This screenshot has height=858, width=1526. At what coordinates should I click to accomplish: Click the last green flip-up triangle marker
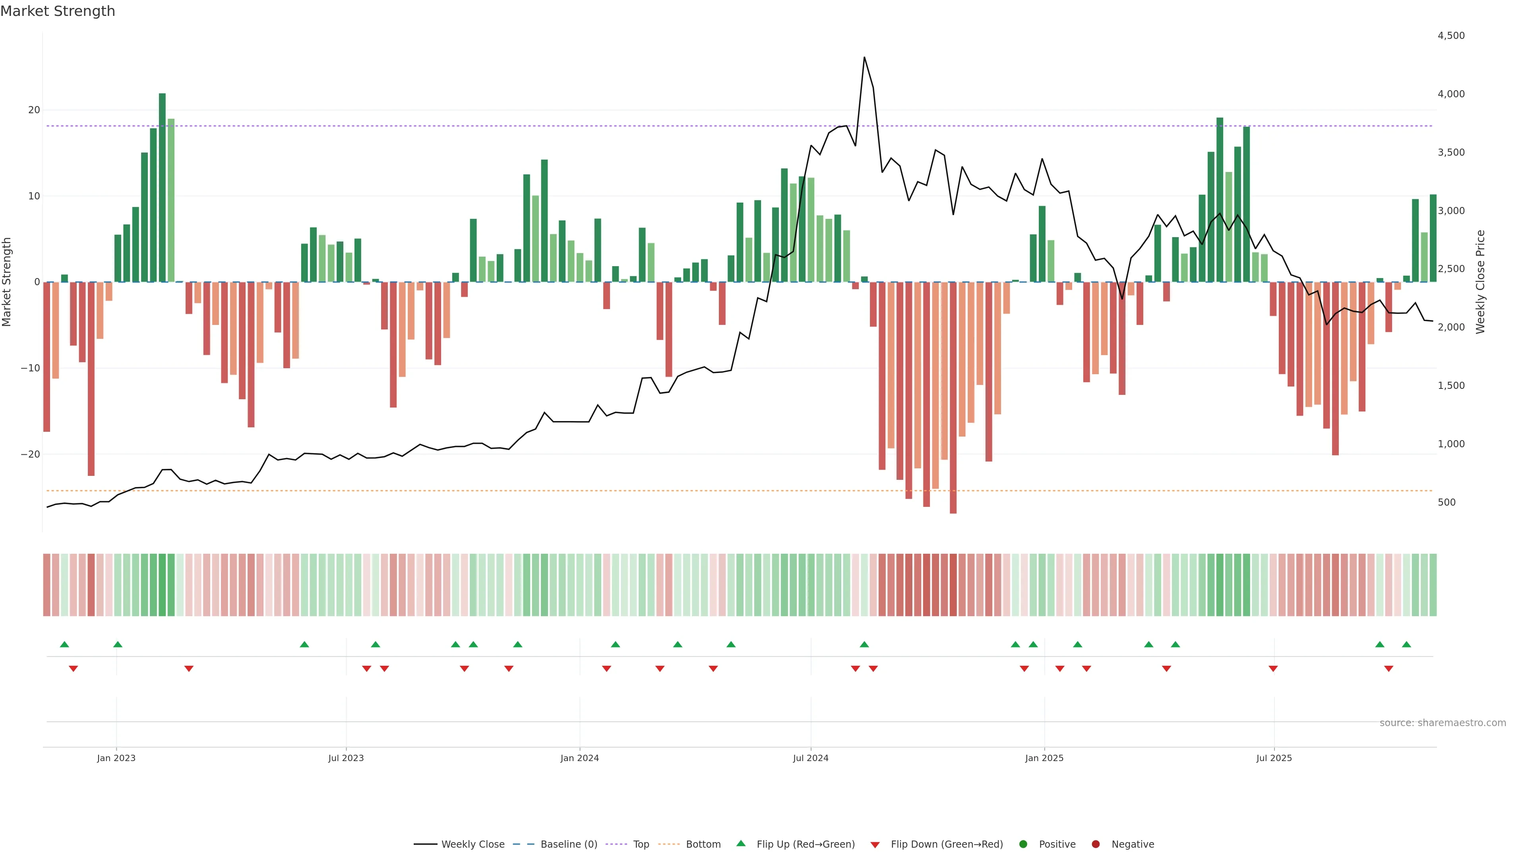tap(1406, 644)
